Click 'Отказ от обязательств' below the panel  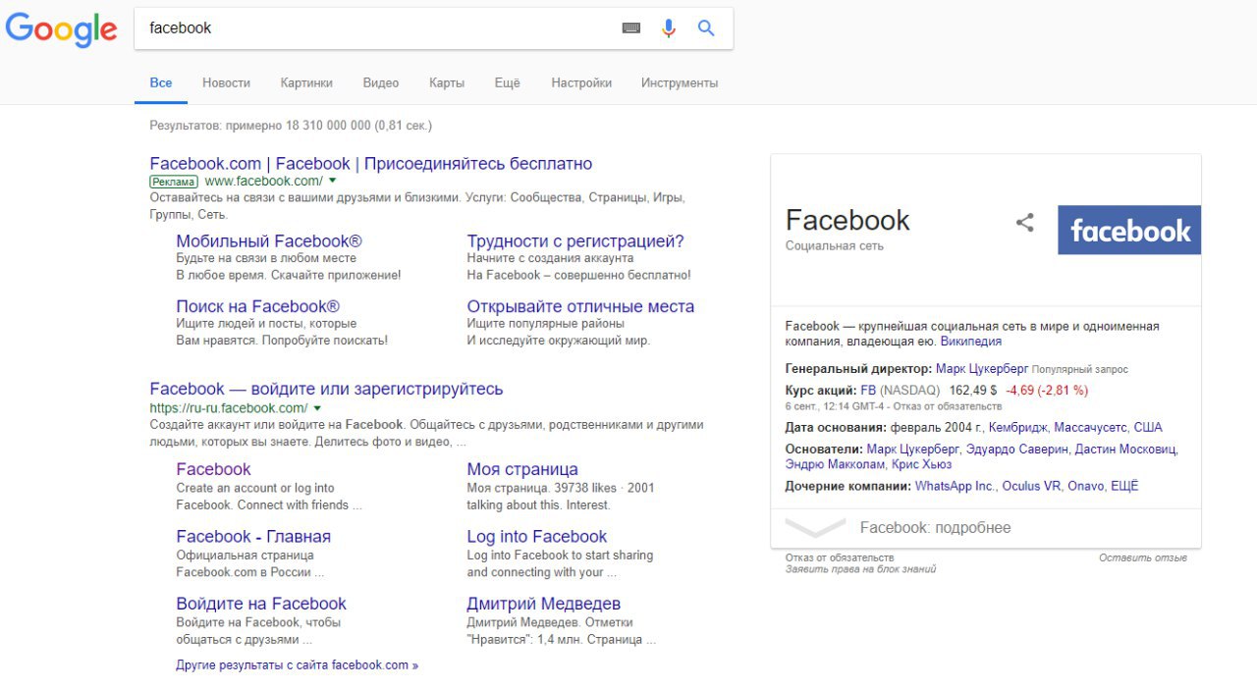pos(840,557)
